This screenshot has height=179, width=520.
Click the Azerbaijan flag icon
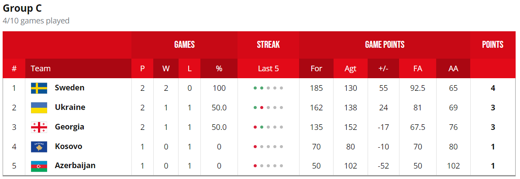(39, 166)
